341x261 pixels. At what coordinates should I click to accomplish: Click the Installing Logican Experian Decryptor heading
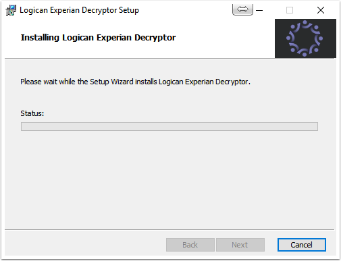click(x=98, y=38)
